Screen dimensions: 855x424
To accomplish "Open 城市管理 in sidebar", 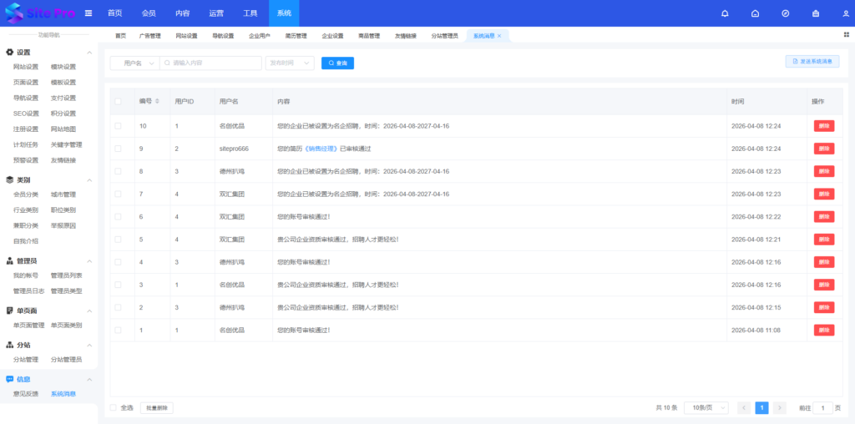I will point(63,194).
